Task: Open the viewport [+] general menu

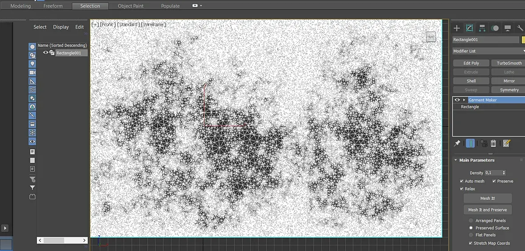Action: point(95,24)
